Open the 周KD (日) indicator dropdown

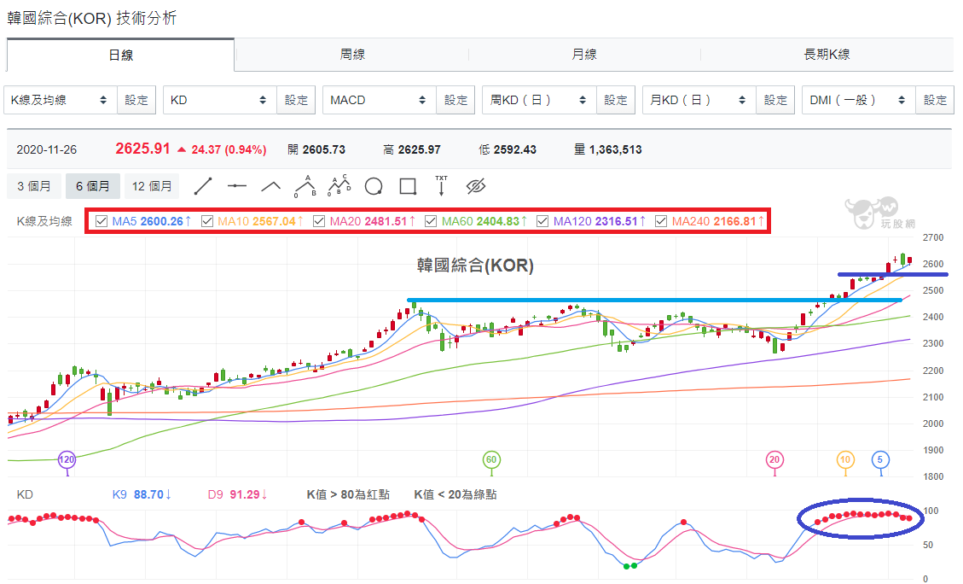[x=539, y=100]
